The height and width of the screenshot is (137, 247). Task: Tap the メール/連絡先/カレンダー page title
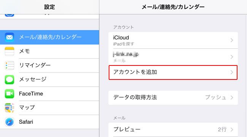tap(173, 7)
